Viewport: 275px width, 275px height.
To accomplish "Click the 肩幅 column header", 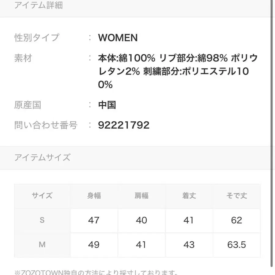I will pyautogui.click(x=141, y=196).
